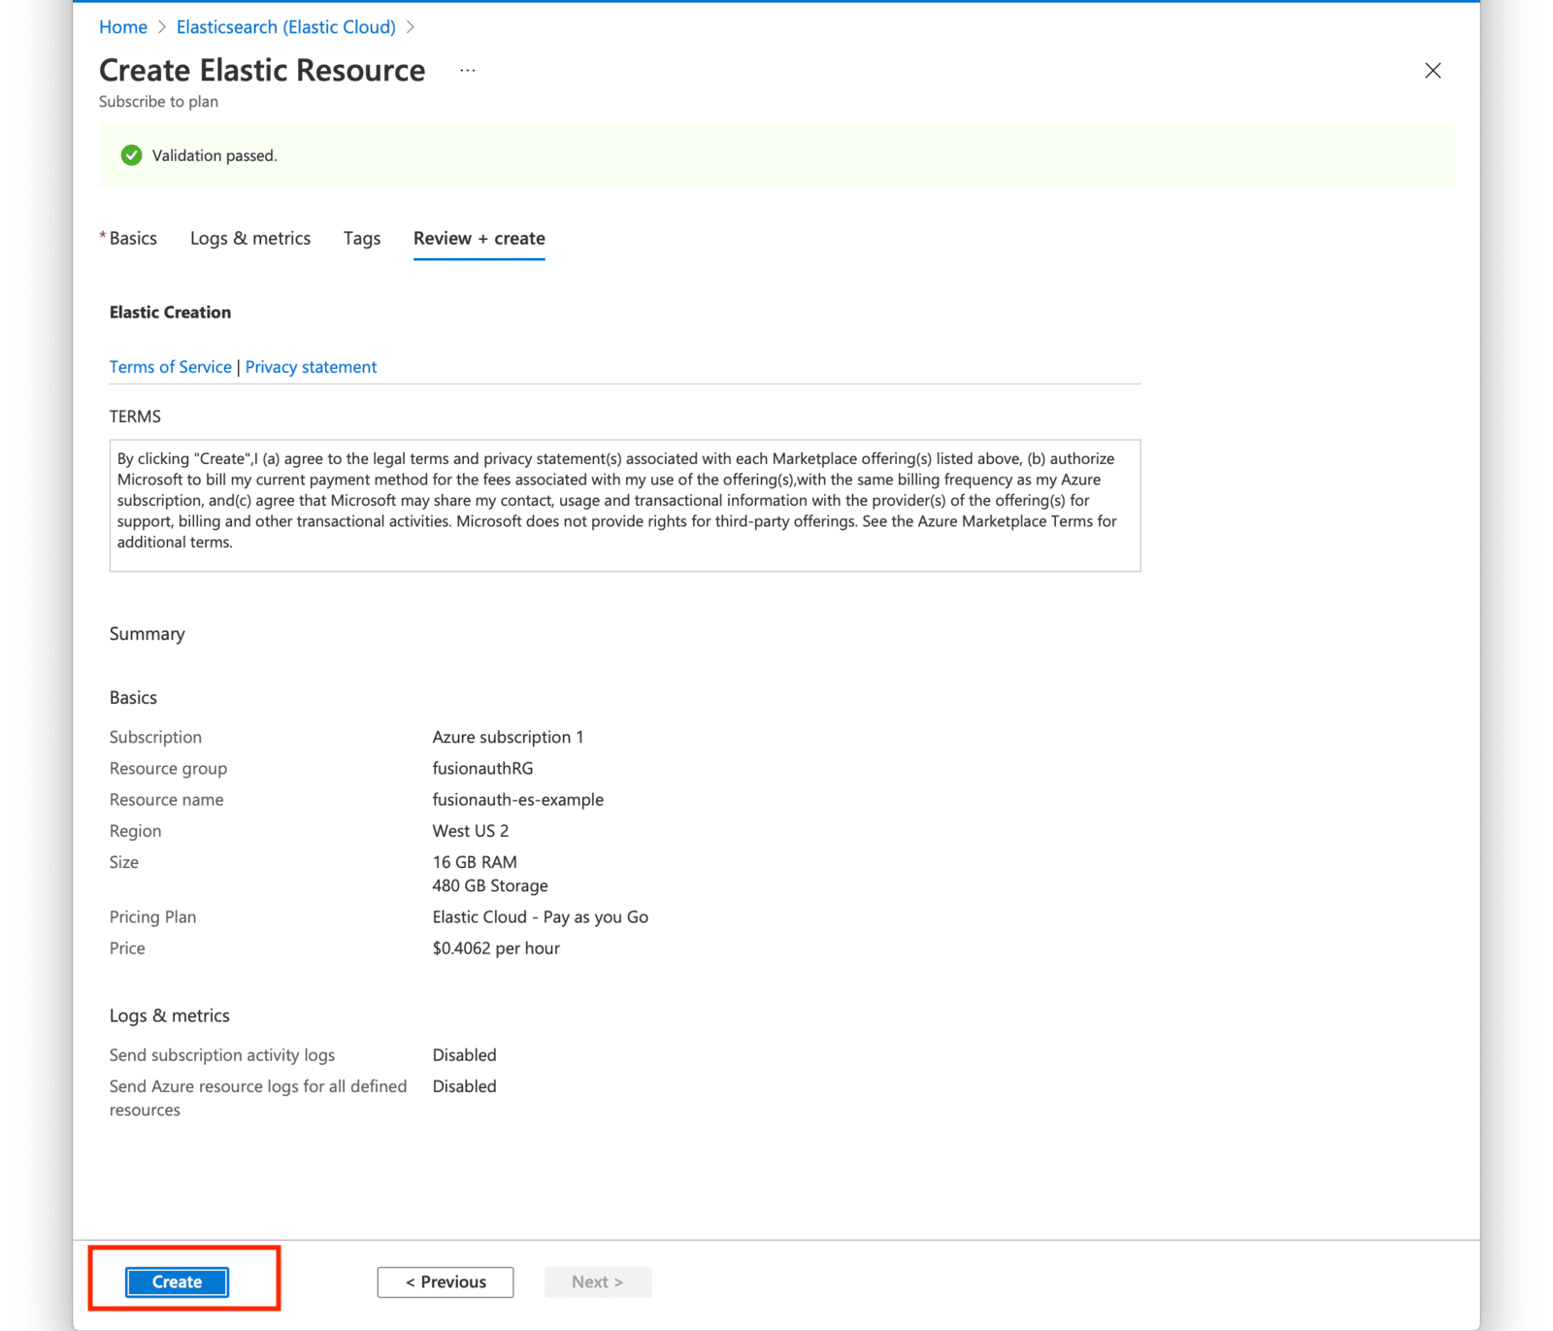Switch to the Logs & metrics tab

pos(250,238)
